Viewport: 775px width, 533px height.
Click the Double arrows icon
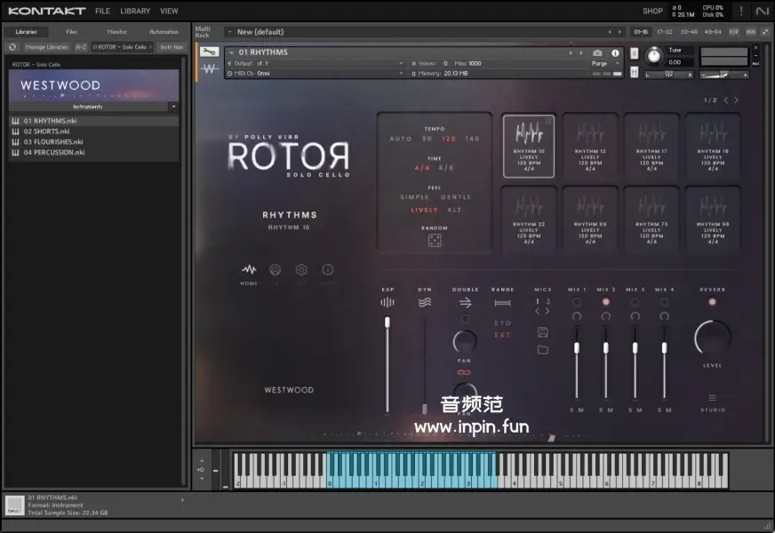(465, 303)
